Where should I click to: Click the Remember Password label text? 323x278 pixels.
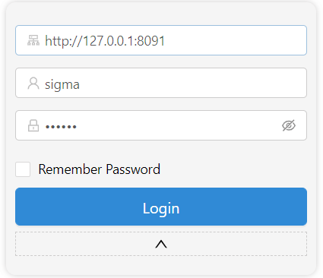tap(100, 169)
